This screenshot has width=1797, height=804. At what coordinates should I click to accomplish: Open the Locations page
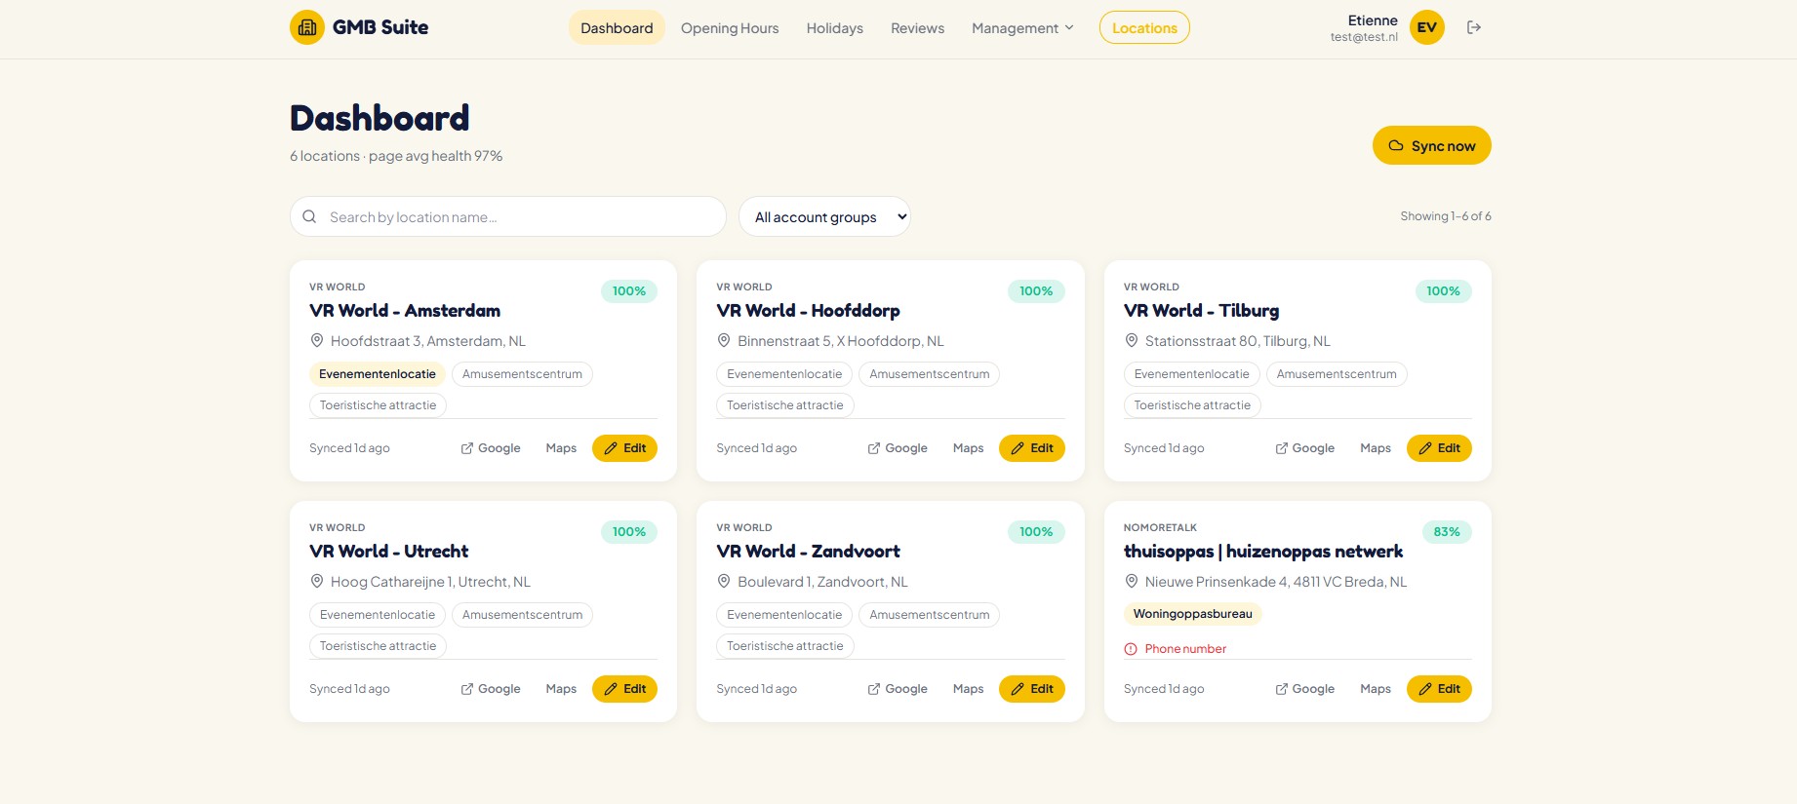[1144, 28]
